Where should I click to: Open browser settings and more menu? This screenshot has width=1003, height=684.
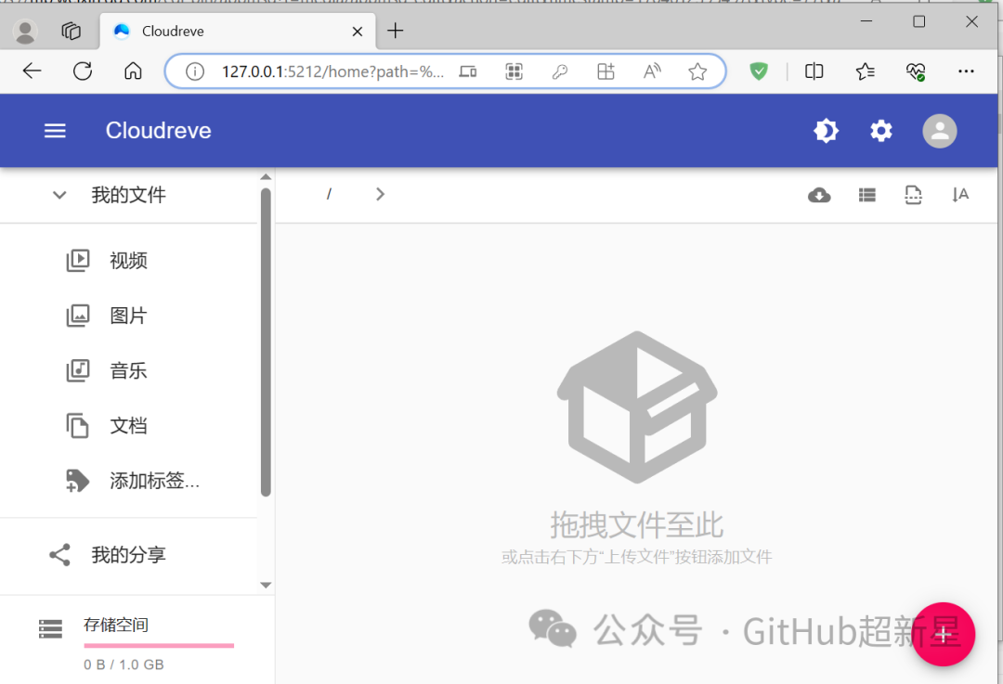(966, 71)
